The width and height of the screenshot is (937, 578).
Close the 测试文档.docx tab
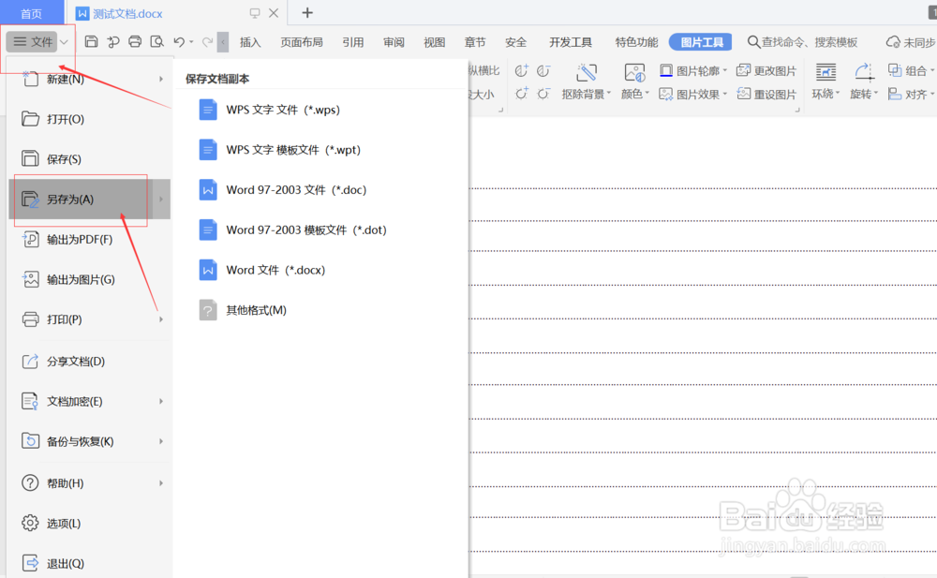click(x=274, y=13)
